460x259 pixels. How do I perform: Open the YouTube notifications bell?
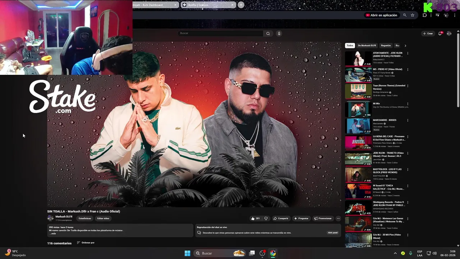click(x=440, y=33)
